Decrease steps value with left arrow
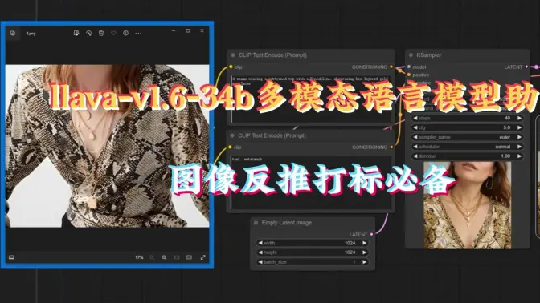Screen dimensions: 540x303 point(415,118)
